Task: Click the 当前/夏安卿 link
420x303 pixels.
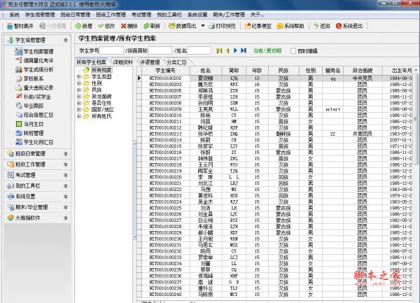Action: (x=267, y=51)
